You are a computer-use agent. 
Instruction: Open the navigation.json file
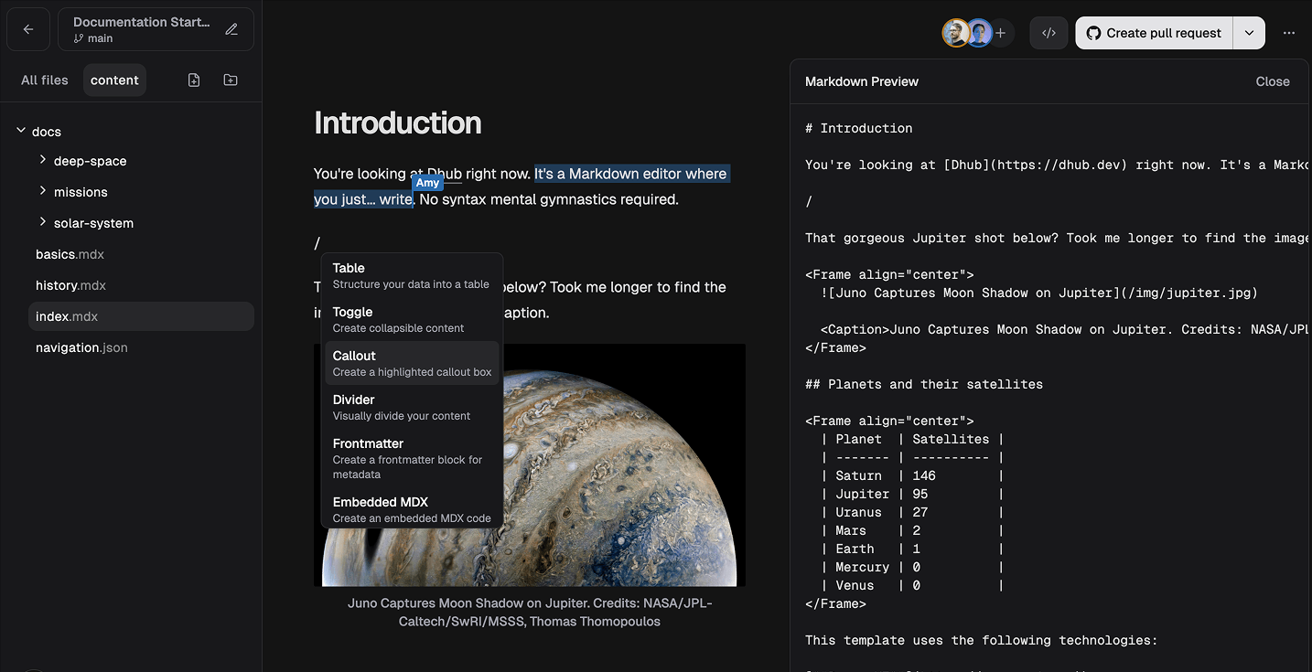point(79,347)
